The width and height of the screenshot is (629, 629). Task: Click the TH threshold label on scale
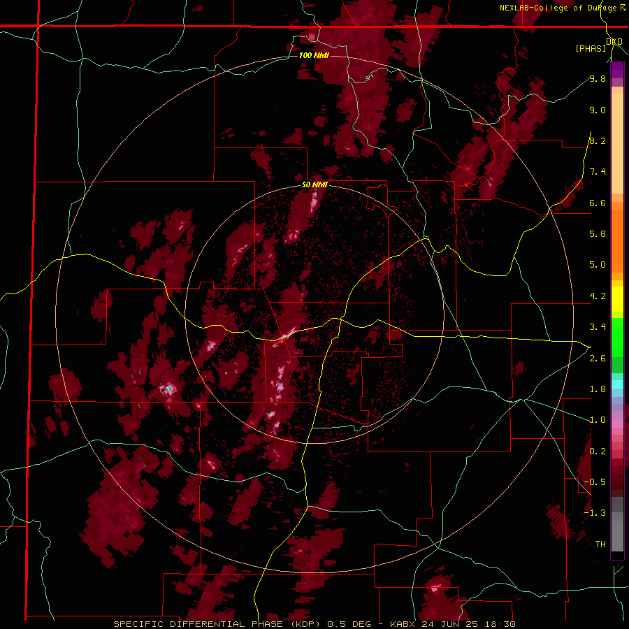point(600,544)
